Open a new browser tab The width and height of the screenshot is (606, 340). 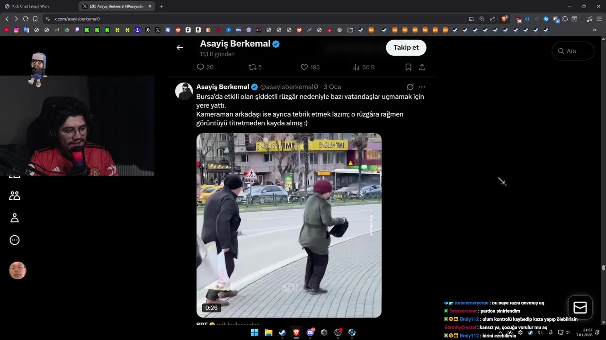161,6
